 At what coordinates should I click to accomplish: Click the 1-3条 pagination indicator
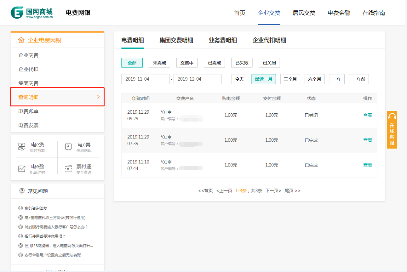click(x=241, y=191)
